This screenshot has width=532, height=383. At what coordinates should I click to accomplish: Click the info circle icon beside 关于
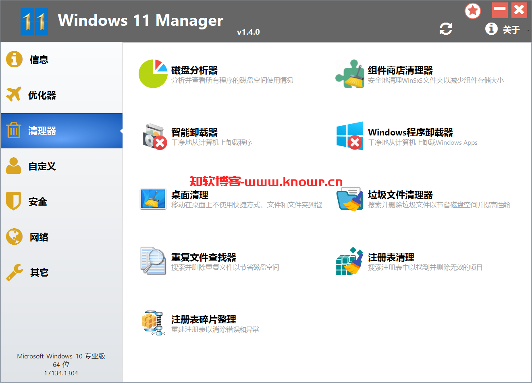(x=491, y=29)
